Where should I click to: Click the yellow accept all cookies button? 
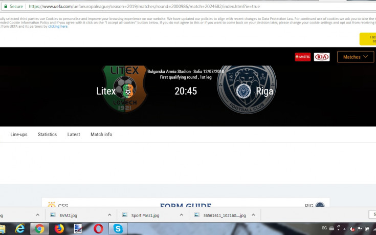click(368, 39)
